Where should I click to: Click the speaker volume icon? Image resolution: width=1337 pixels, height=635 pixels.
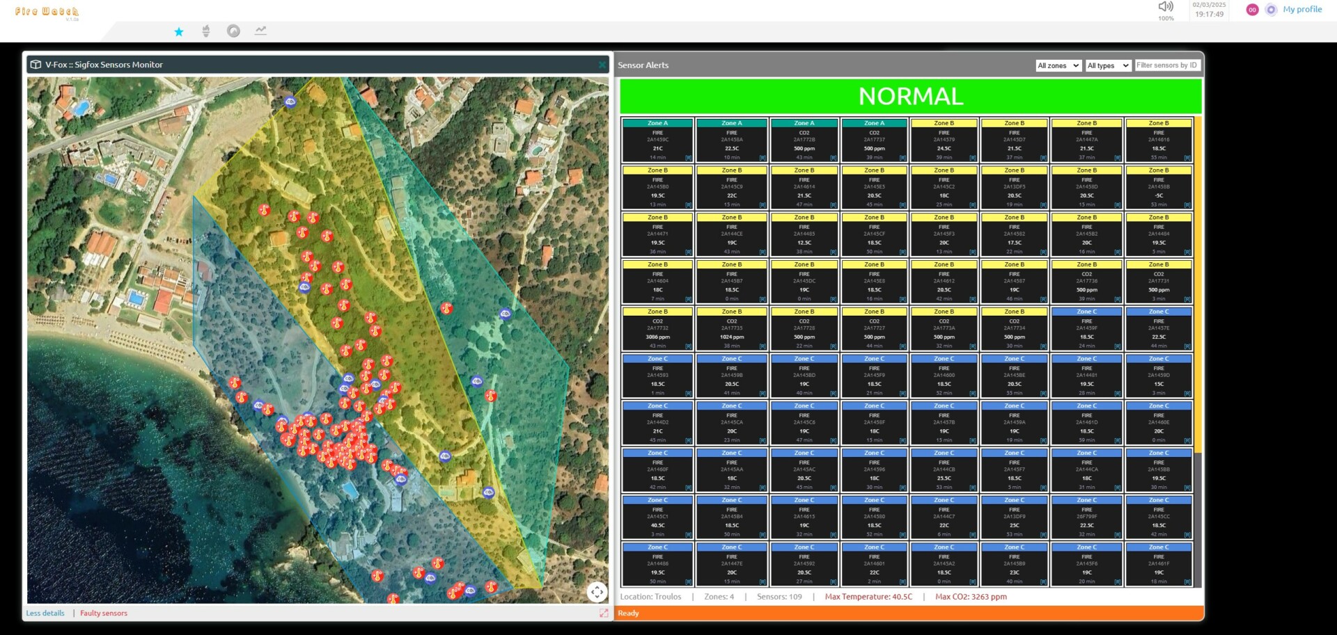[1165, 6]
